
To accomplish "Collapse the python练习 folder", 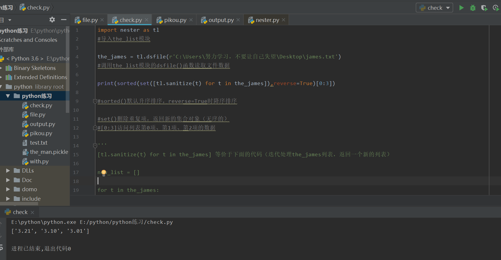I will (x=8, y=96).
